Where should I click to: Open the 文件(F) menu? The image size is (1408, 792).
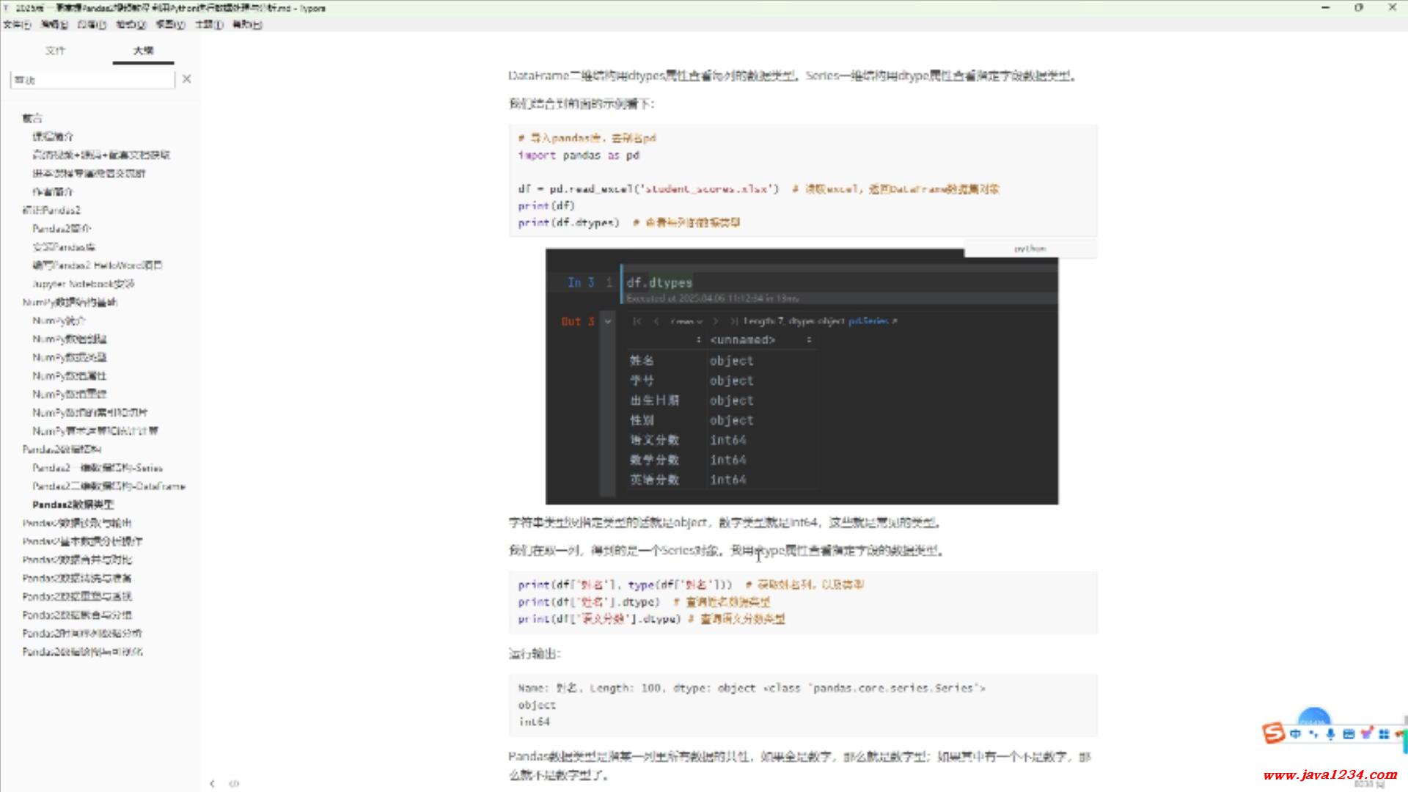[x=16, y=24]
